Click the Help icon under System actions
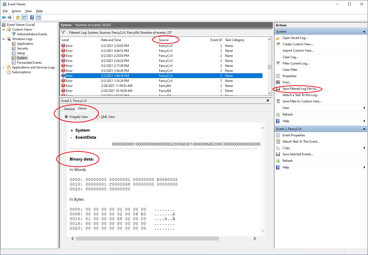The width and height of the screenshot is (368, 255). click(278, 121)
